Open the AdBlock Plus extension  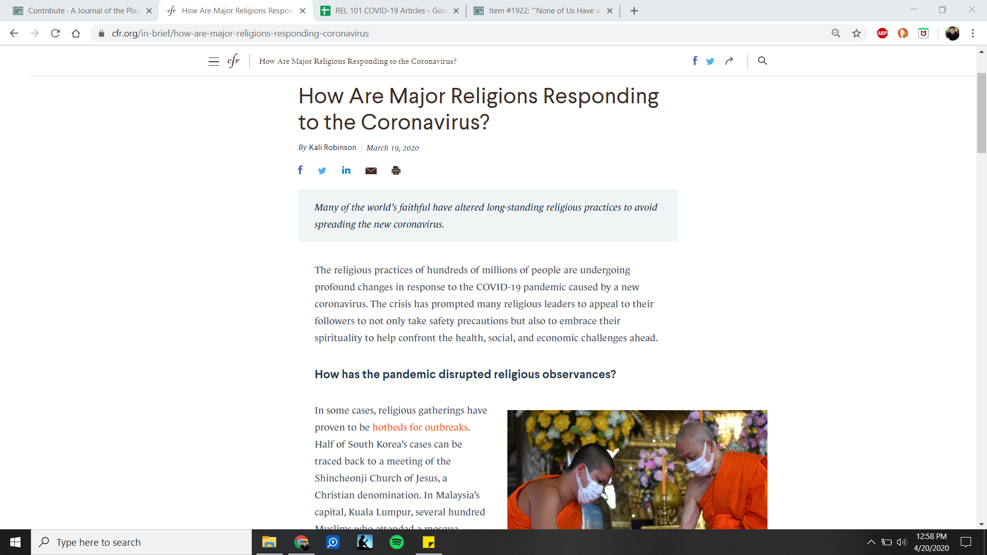point(882,33)
